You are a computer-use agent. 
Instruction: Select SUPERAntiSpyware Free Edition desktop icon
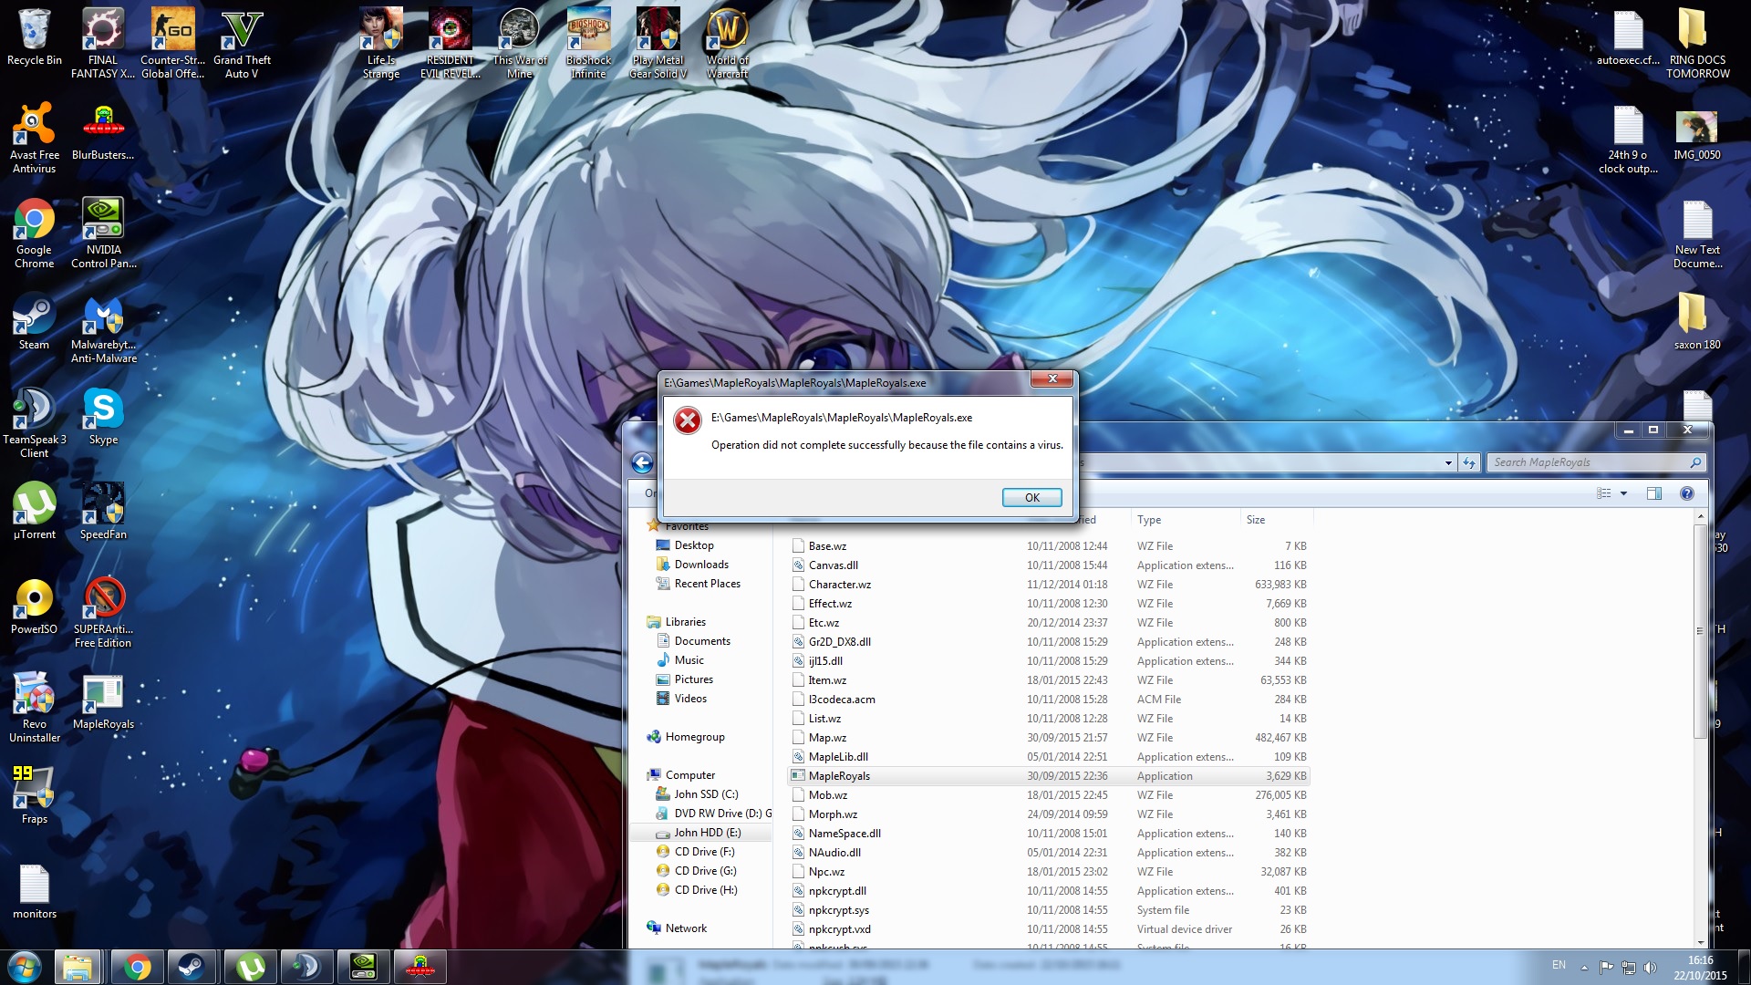[x=103, y=613]
